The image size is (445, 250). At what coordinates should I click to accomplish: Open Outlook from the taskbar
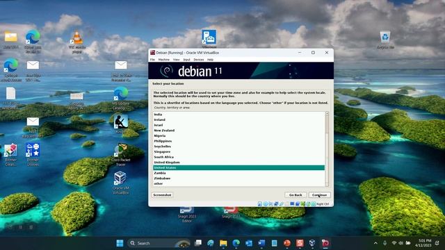click(x=249, y=243)
